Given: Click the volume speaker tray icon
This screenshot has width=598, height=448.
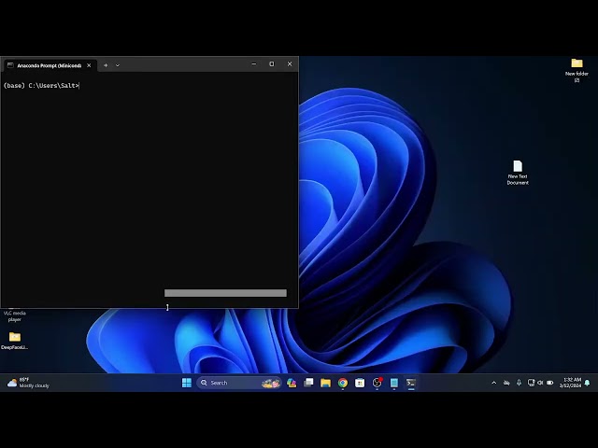Looking at the screenshot, I should point(540,383).
